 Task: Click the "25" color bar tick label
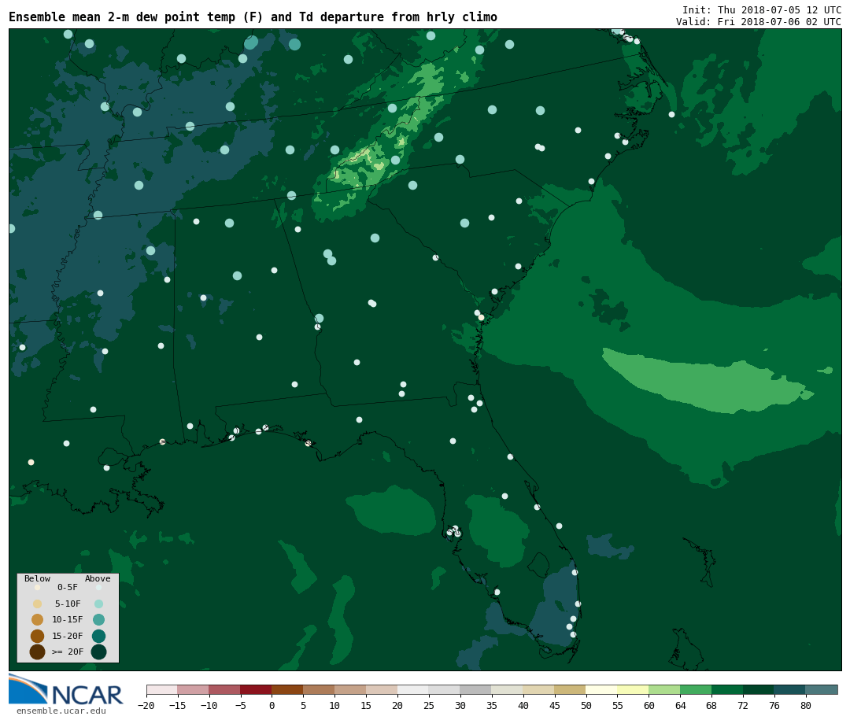click(x=429, y=706)
